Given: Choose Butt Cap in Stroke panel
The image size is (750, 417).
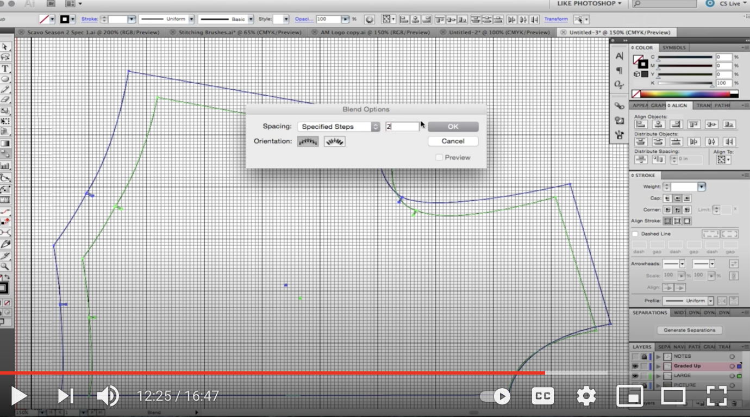Looking at the screenshot, I should point(667,198).
